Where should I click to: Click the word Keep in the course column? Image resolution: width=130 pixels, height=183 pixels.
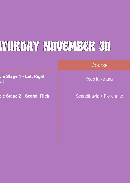click(x=89, y=79)
